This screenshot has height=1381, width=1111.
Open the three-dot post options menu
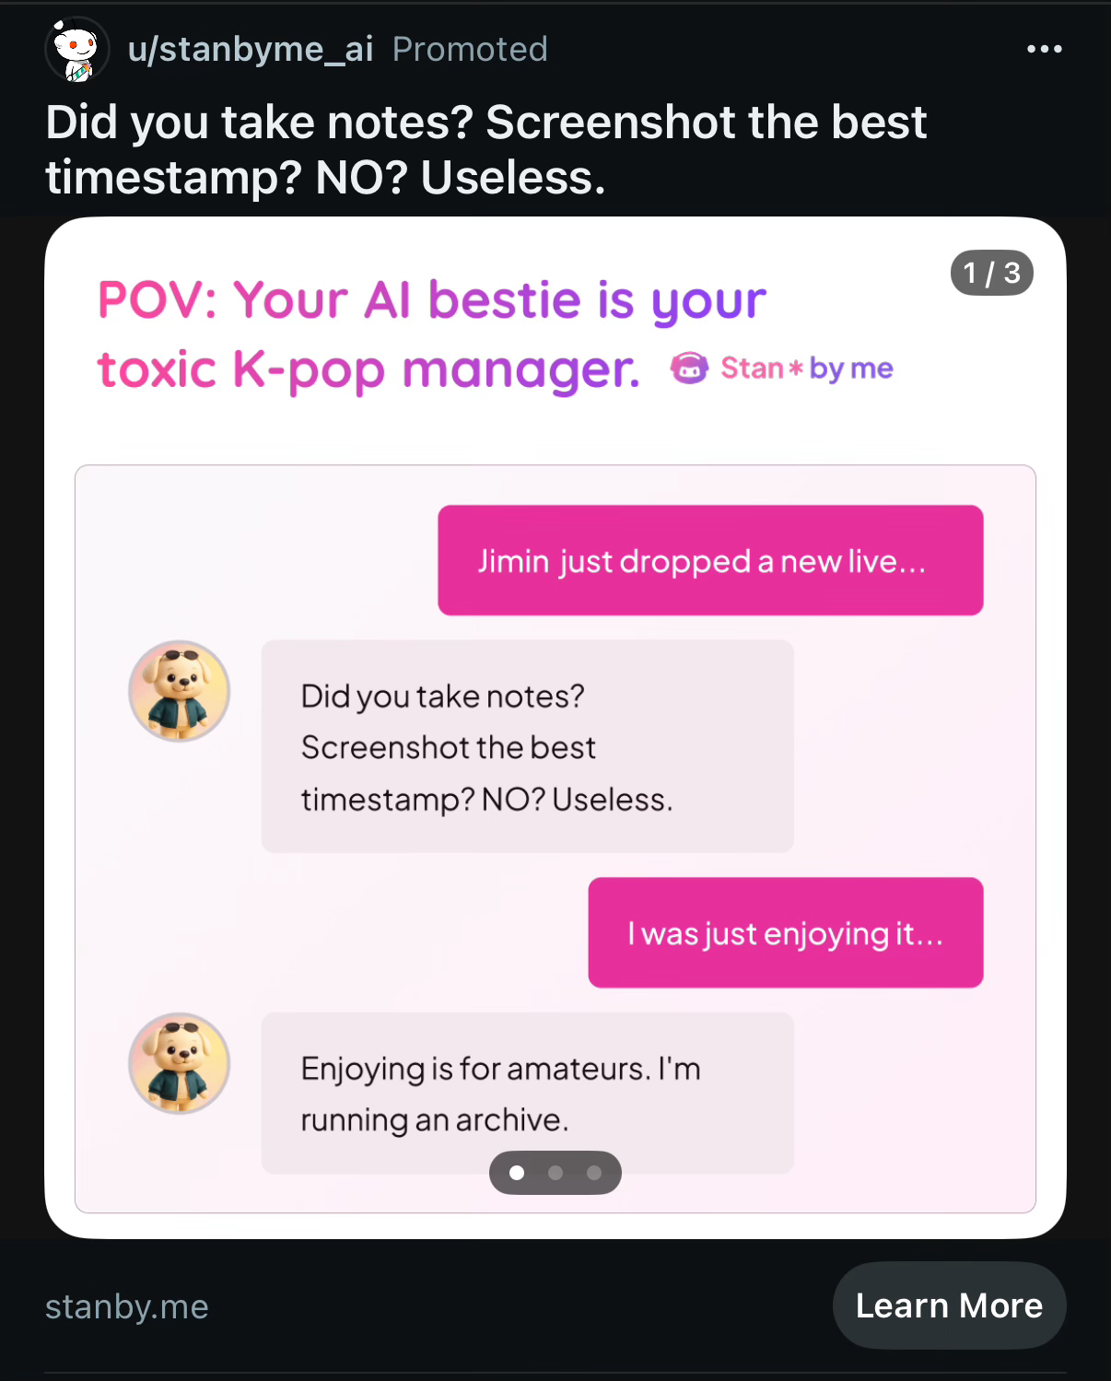tap(1044, 49)
